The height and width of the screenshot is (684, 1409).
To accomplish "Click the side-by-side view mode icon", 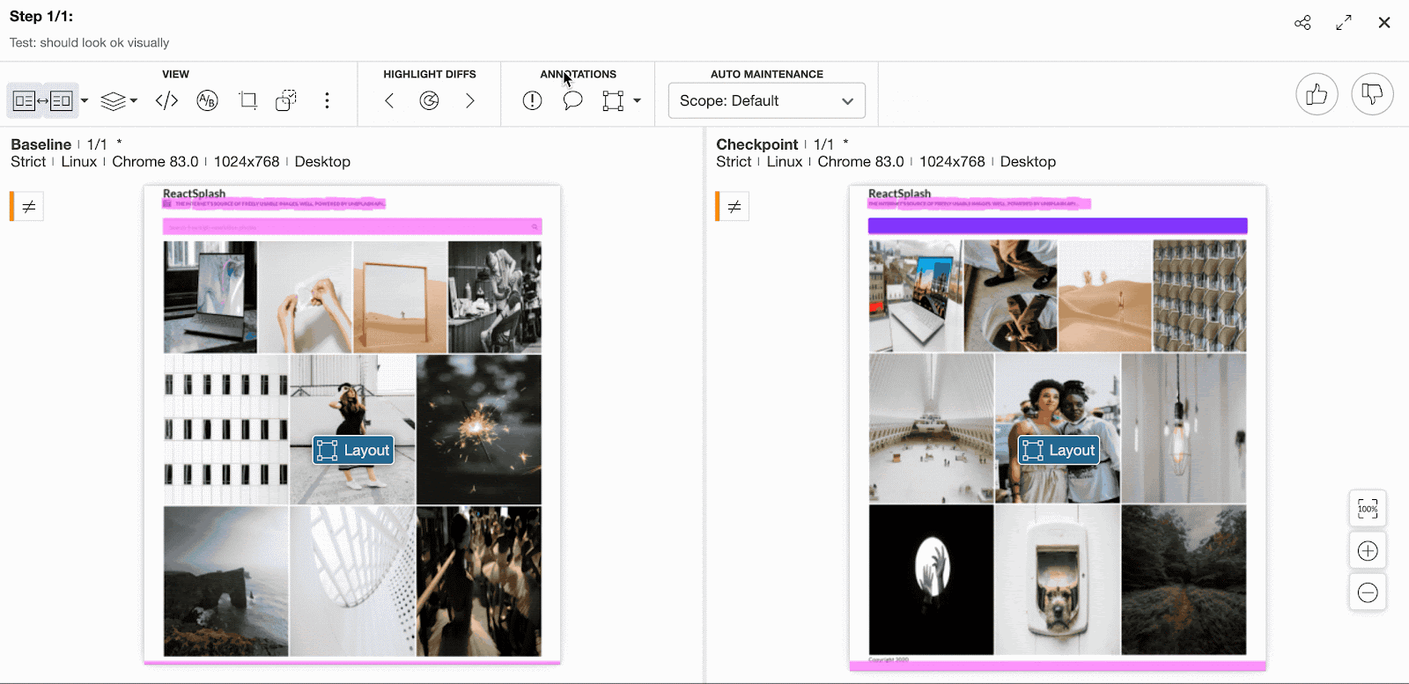I will 42,101.
